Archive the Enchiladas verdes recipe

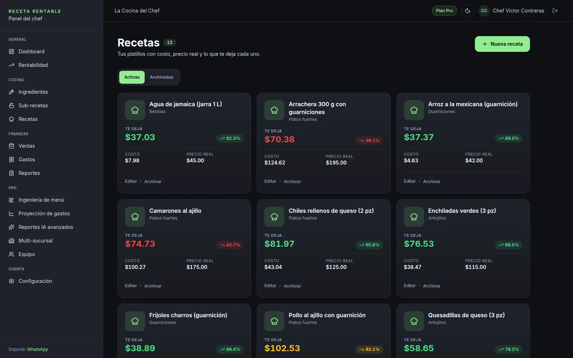432,286
